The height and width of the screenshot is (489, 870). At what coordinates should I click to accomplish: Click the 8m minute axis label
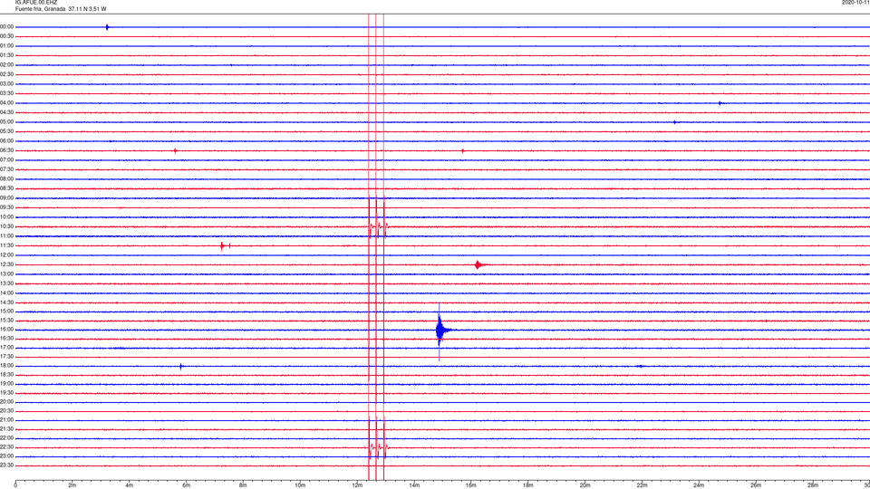coord(243,485)
